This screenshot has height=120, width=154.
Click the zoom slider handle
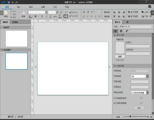(130, 116)
